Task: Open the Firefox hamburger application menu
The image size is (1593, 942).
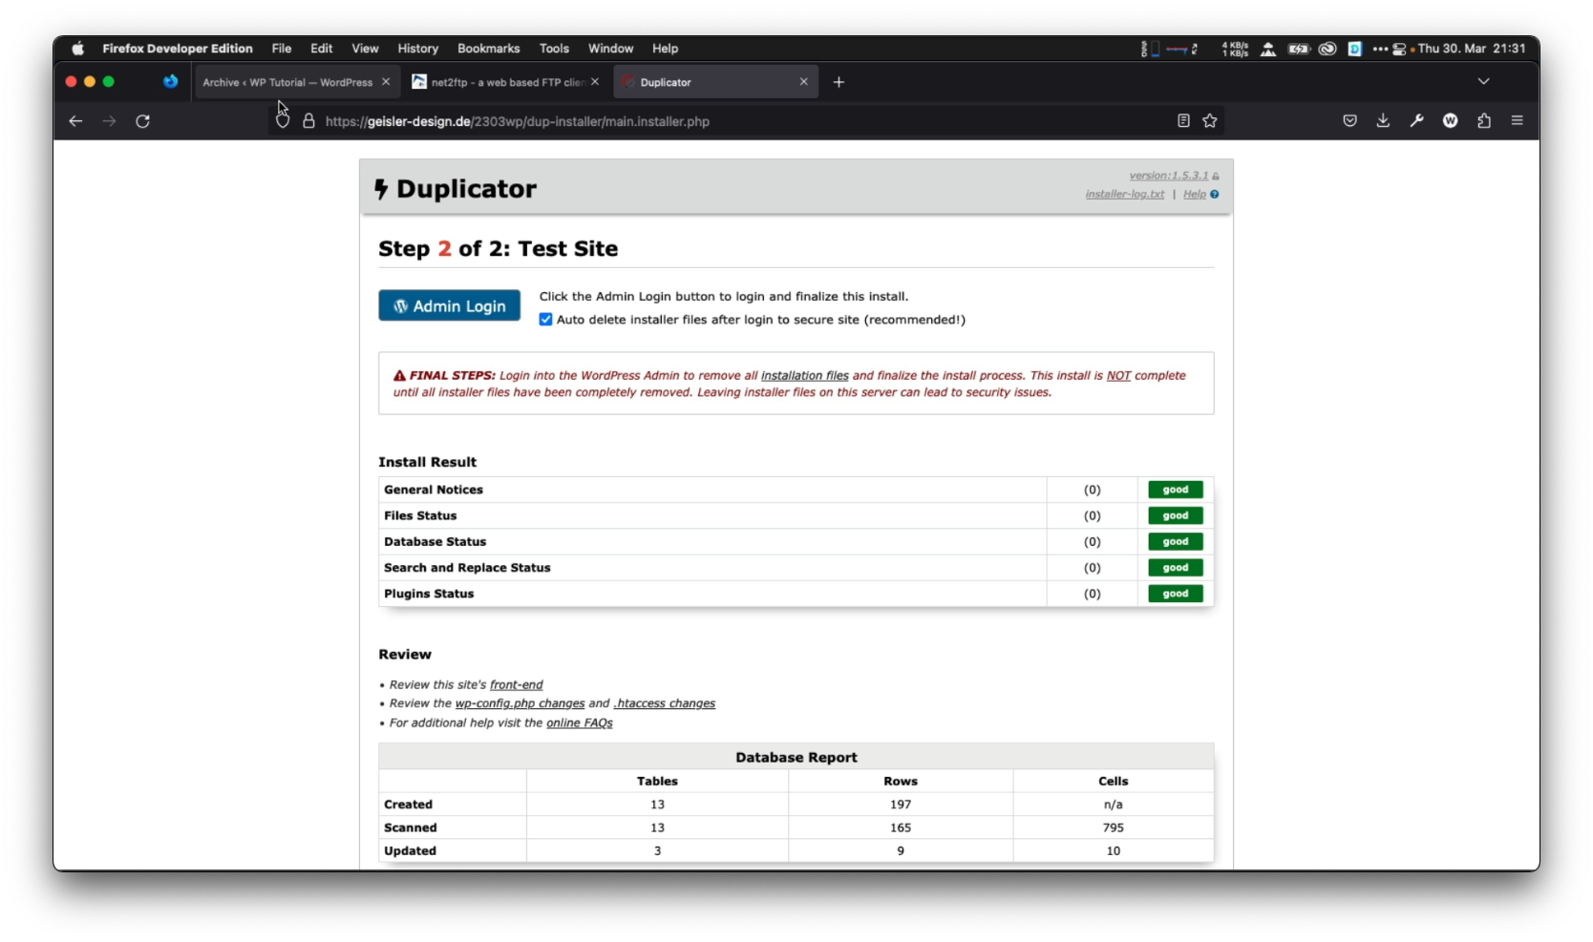Action: (x=1517, y=121)
